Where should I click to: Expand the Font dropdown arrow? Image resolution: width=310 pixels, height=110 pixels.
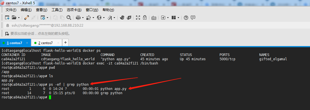tap(114, 18)
